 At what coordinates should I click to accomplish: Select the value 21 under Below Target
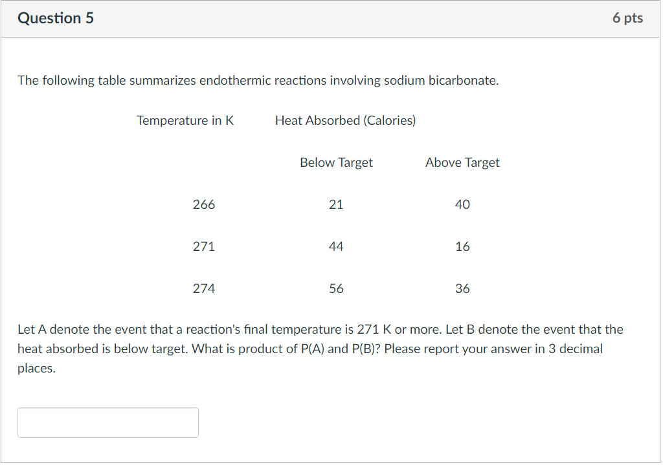click(336, 204)
